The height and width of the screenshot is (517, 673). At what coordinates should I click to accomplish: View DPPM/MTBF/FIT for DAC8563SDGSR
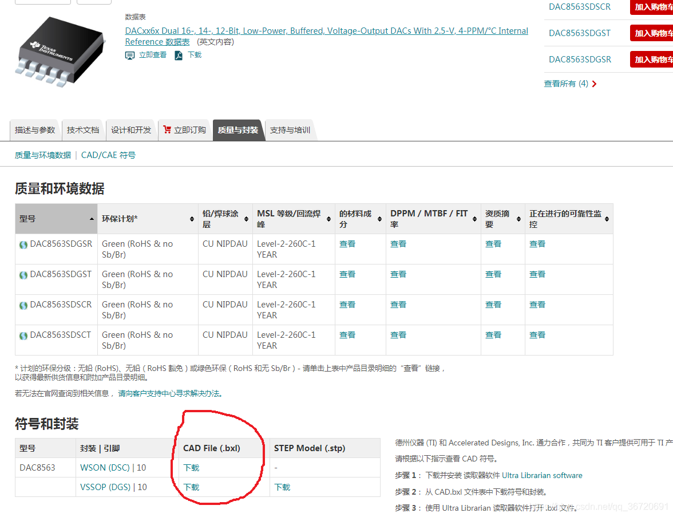(x=398, y=244)
